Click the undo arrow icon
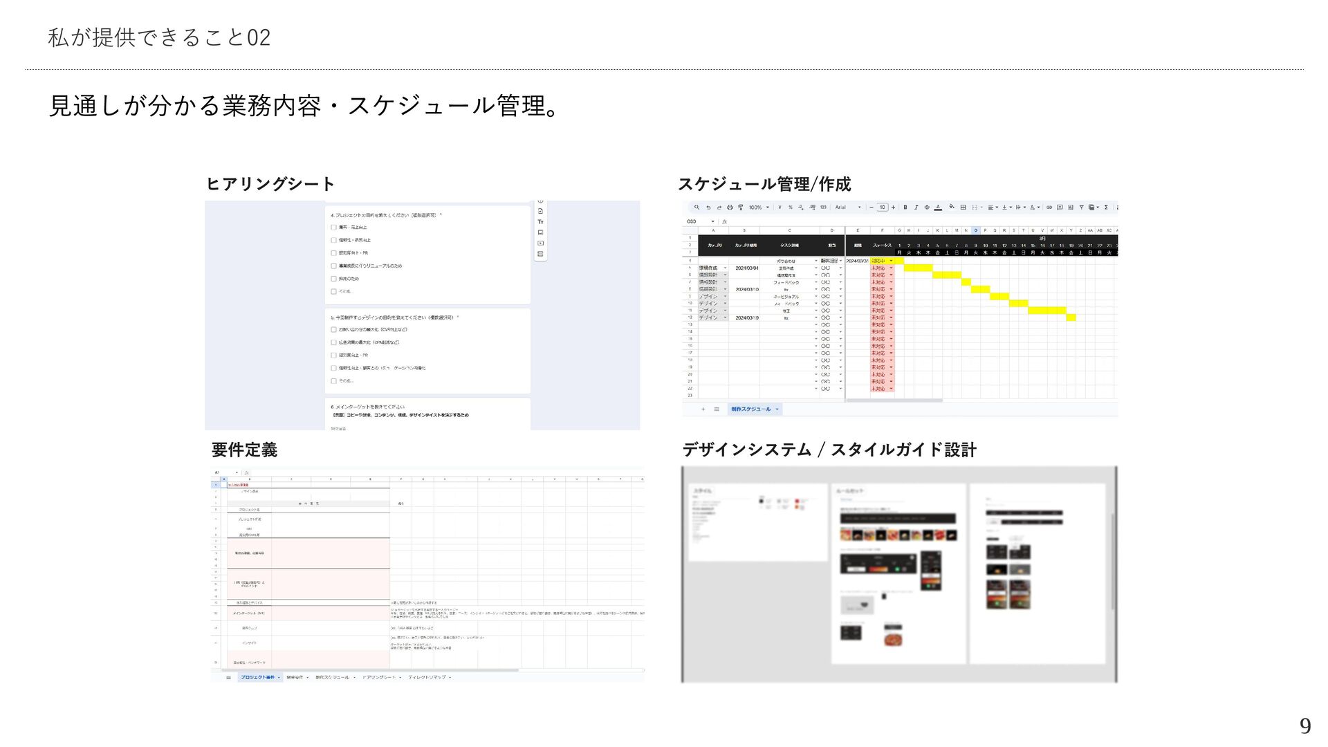Viewport: 1328px width, 747px height. pos(708,207)
